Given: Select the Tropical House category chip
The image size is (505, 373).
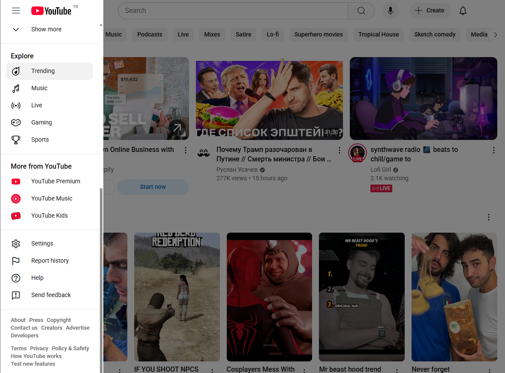Looking at the screenshot, I should (378, 34).
